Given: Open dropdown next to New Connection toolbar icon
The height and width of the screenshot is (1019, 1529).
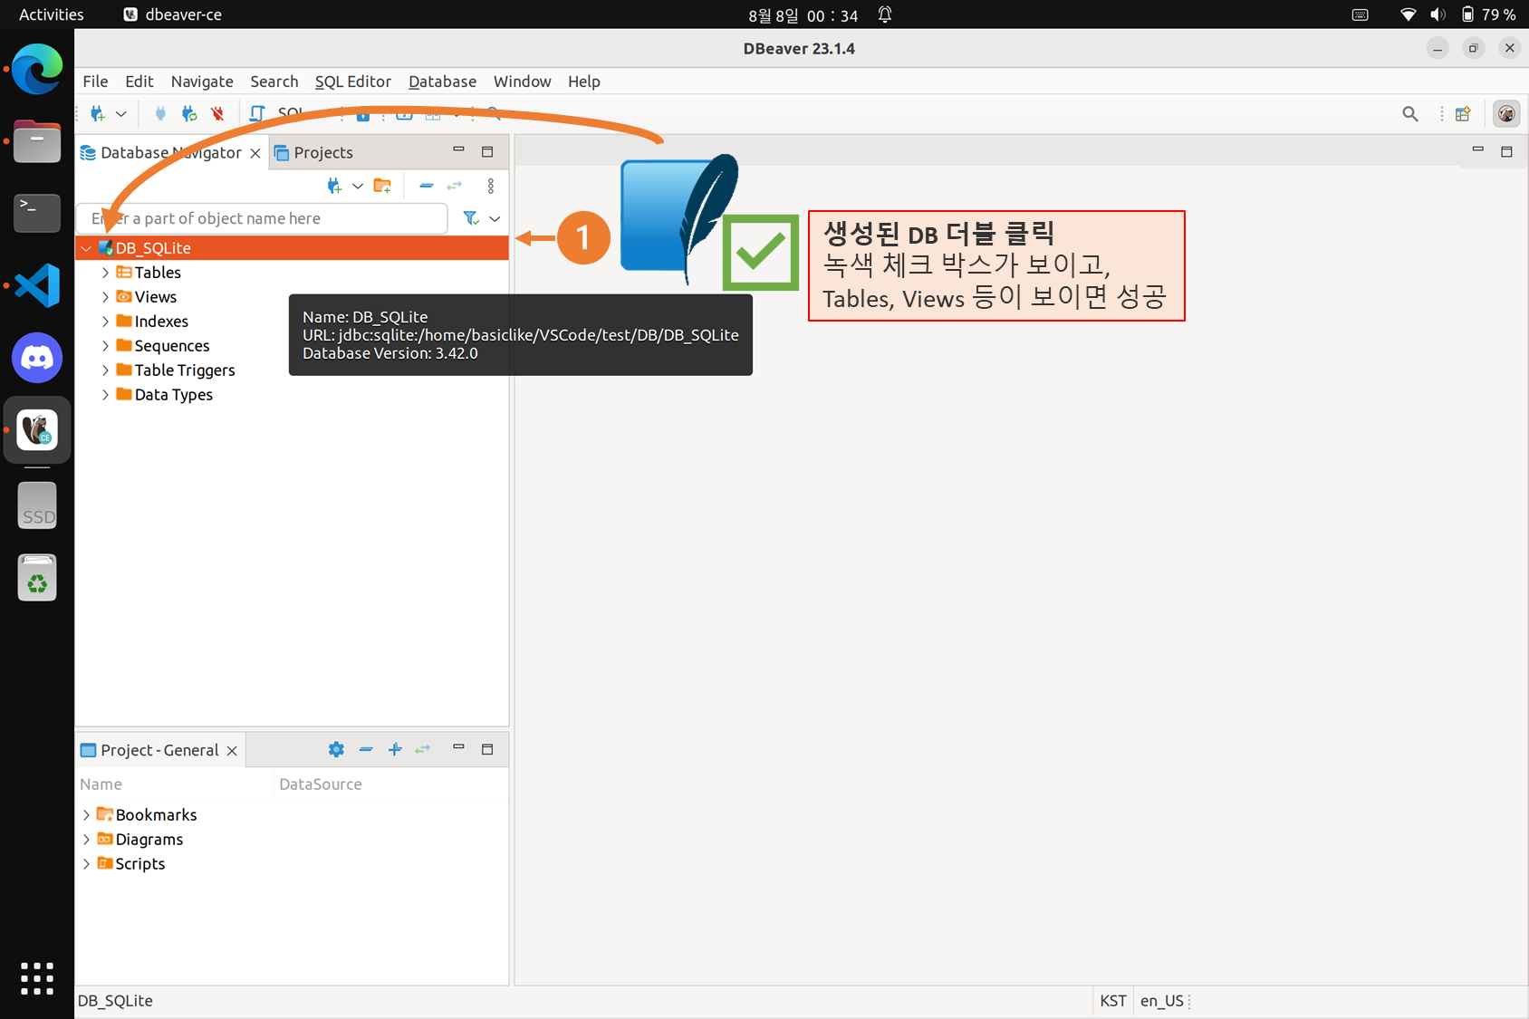Looking at the screenshot, I should coord(121,114).
